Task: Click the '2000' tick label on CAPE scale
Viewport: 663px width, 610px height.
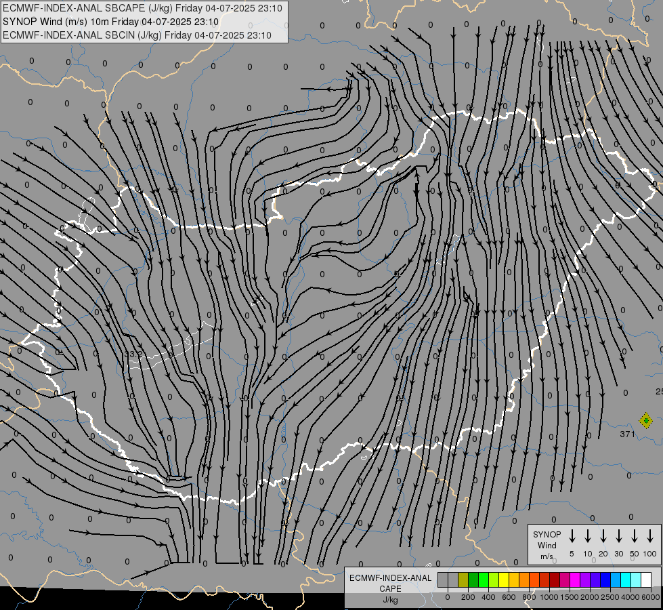Action: pyautogui.click(x=590, y=597)
